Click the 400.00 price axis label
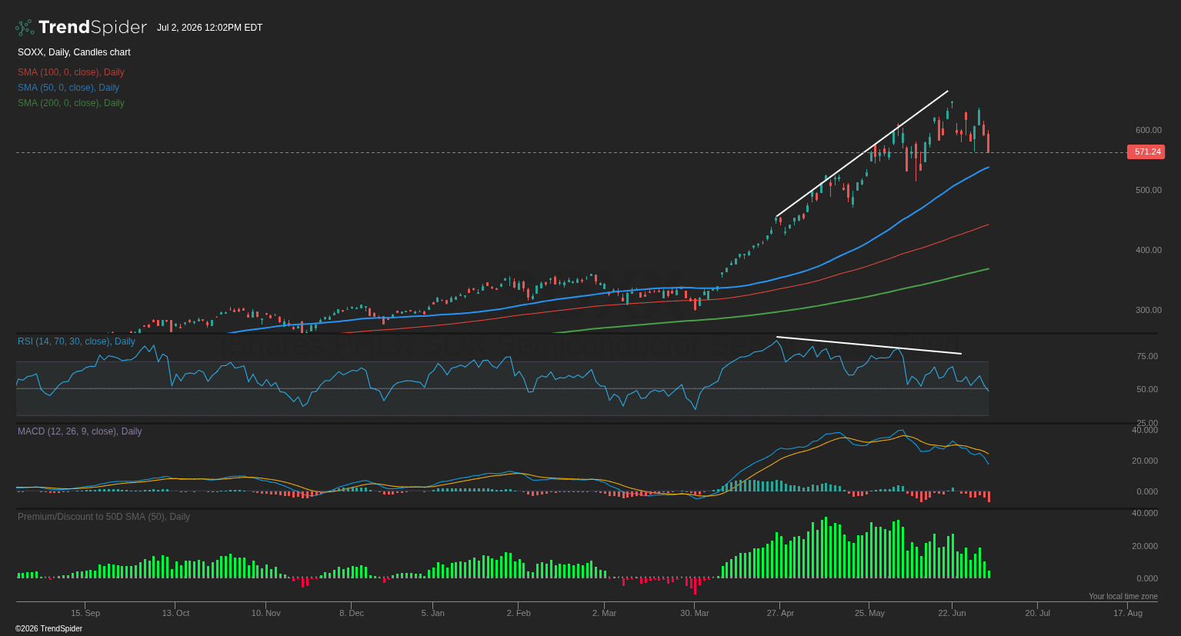Image resolution: width=1181 pixels, height=636 pixels. 1148,250
